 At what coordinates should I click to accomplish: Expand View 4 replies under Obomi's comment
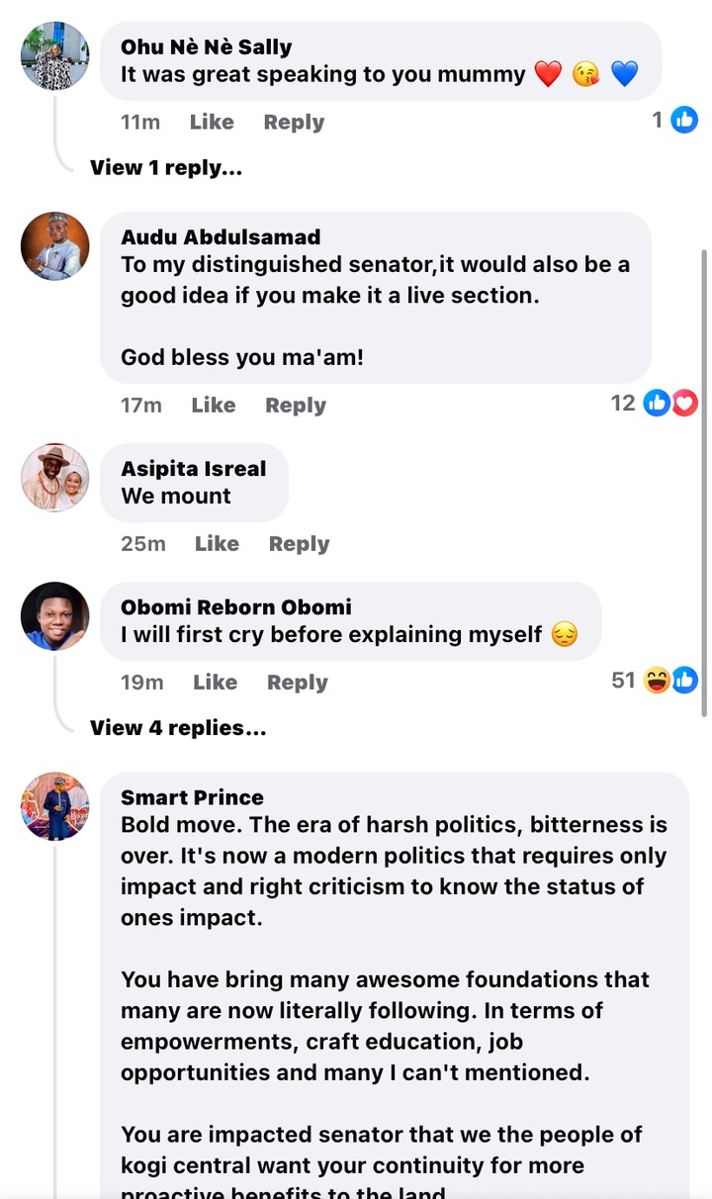pos(178,727)
